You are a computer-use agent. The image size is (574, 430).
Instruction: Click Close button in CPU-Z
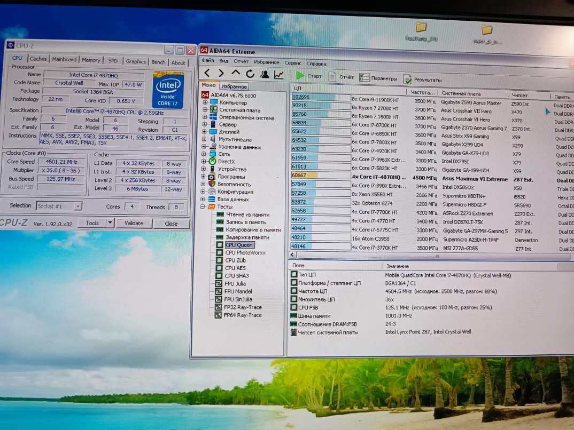(171, 223)
